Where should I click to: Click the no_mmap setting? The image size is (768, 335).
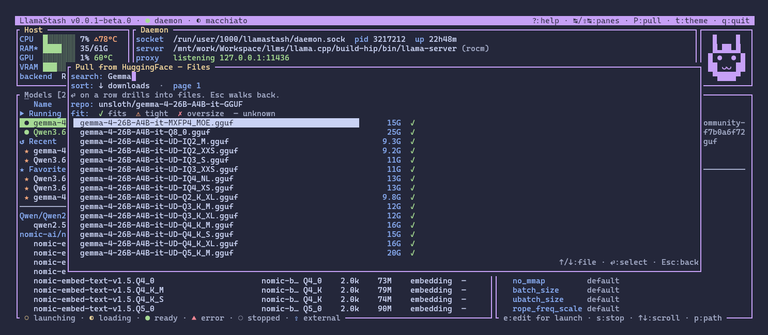click(x=529, y=281)
